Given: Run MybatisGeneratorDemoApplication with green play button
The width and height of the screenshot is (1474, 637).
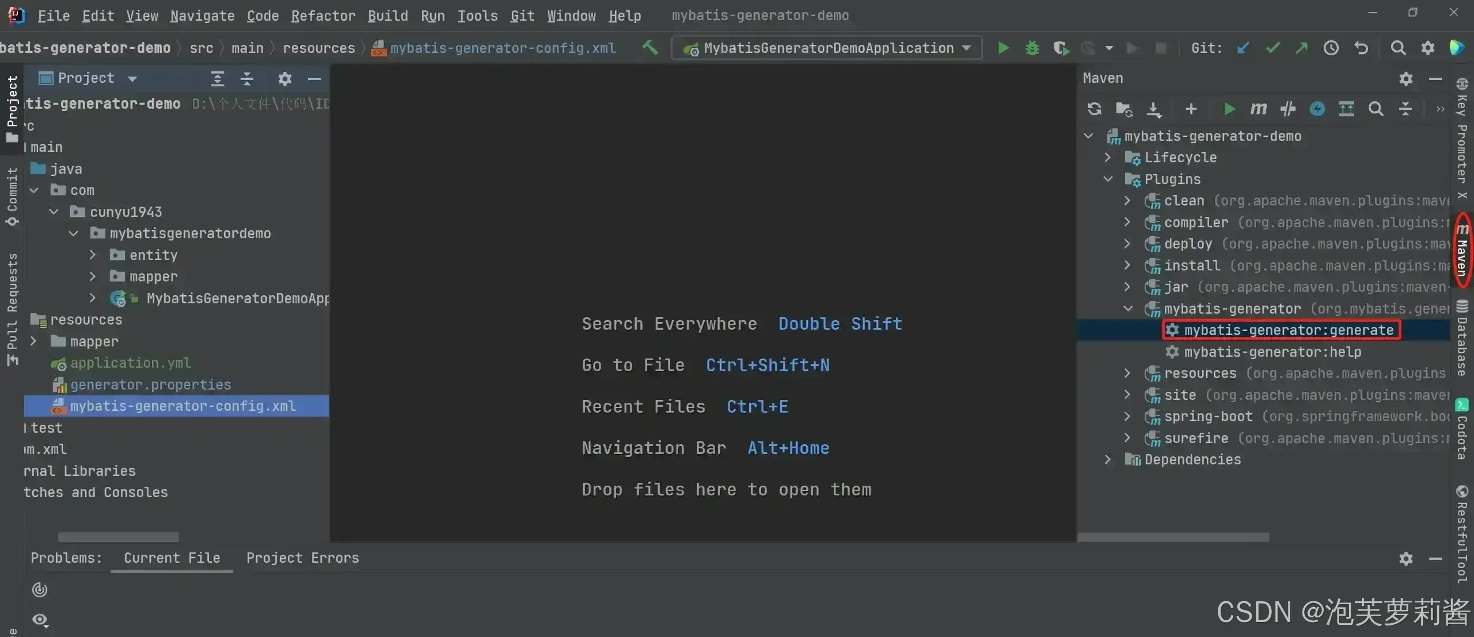Looking at the screenshot, I should pos(1003,48).
